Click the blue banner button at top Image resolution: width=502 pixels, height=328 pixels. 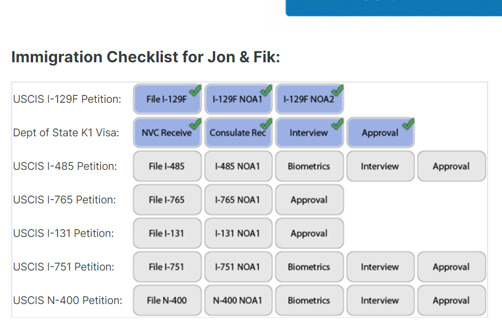(394, 7)
